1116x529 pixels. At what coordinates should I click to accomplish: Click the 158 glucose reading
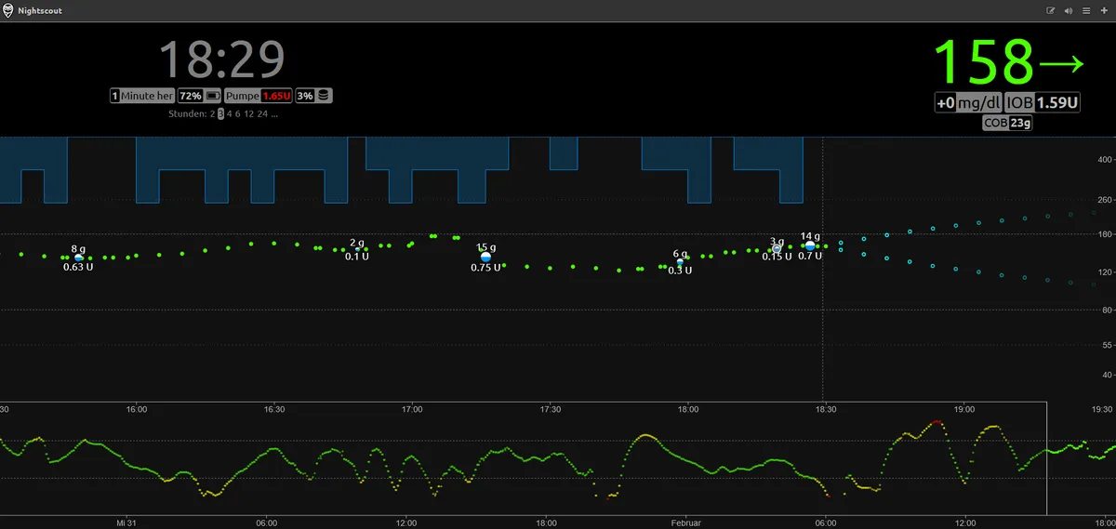pyautogui.click(x=985, y=62)
